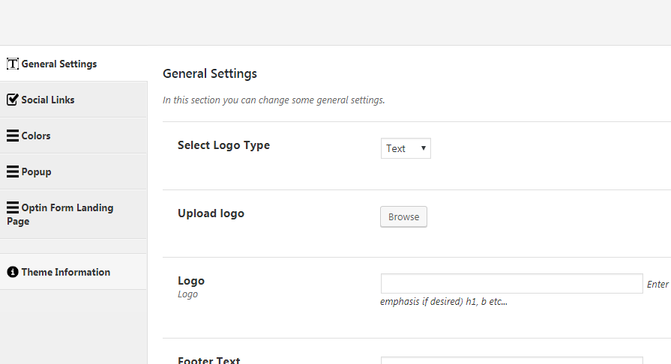671x364 pixels.
Task: Click the Optin Form menu-bars icon
Action: click(12, 207)
